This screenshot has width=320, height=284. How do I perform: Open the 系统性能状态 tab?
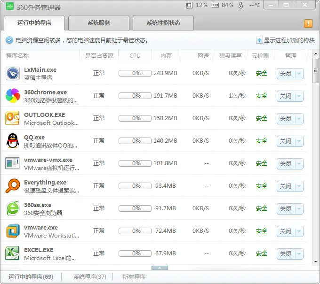[x=163, y=23]
